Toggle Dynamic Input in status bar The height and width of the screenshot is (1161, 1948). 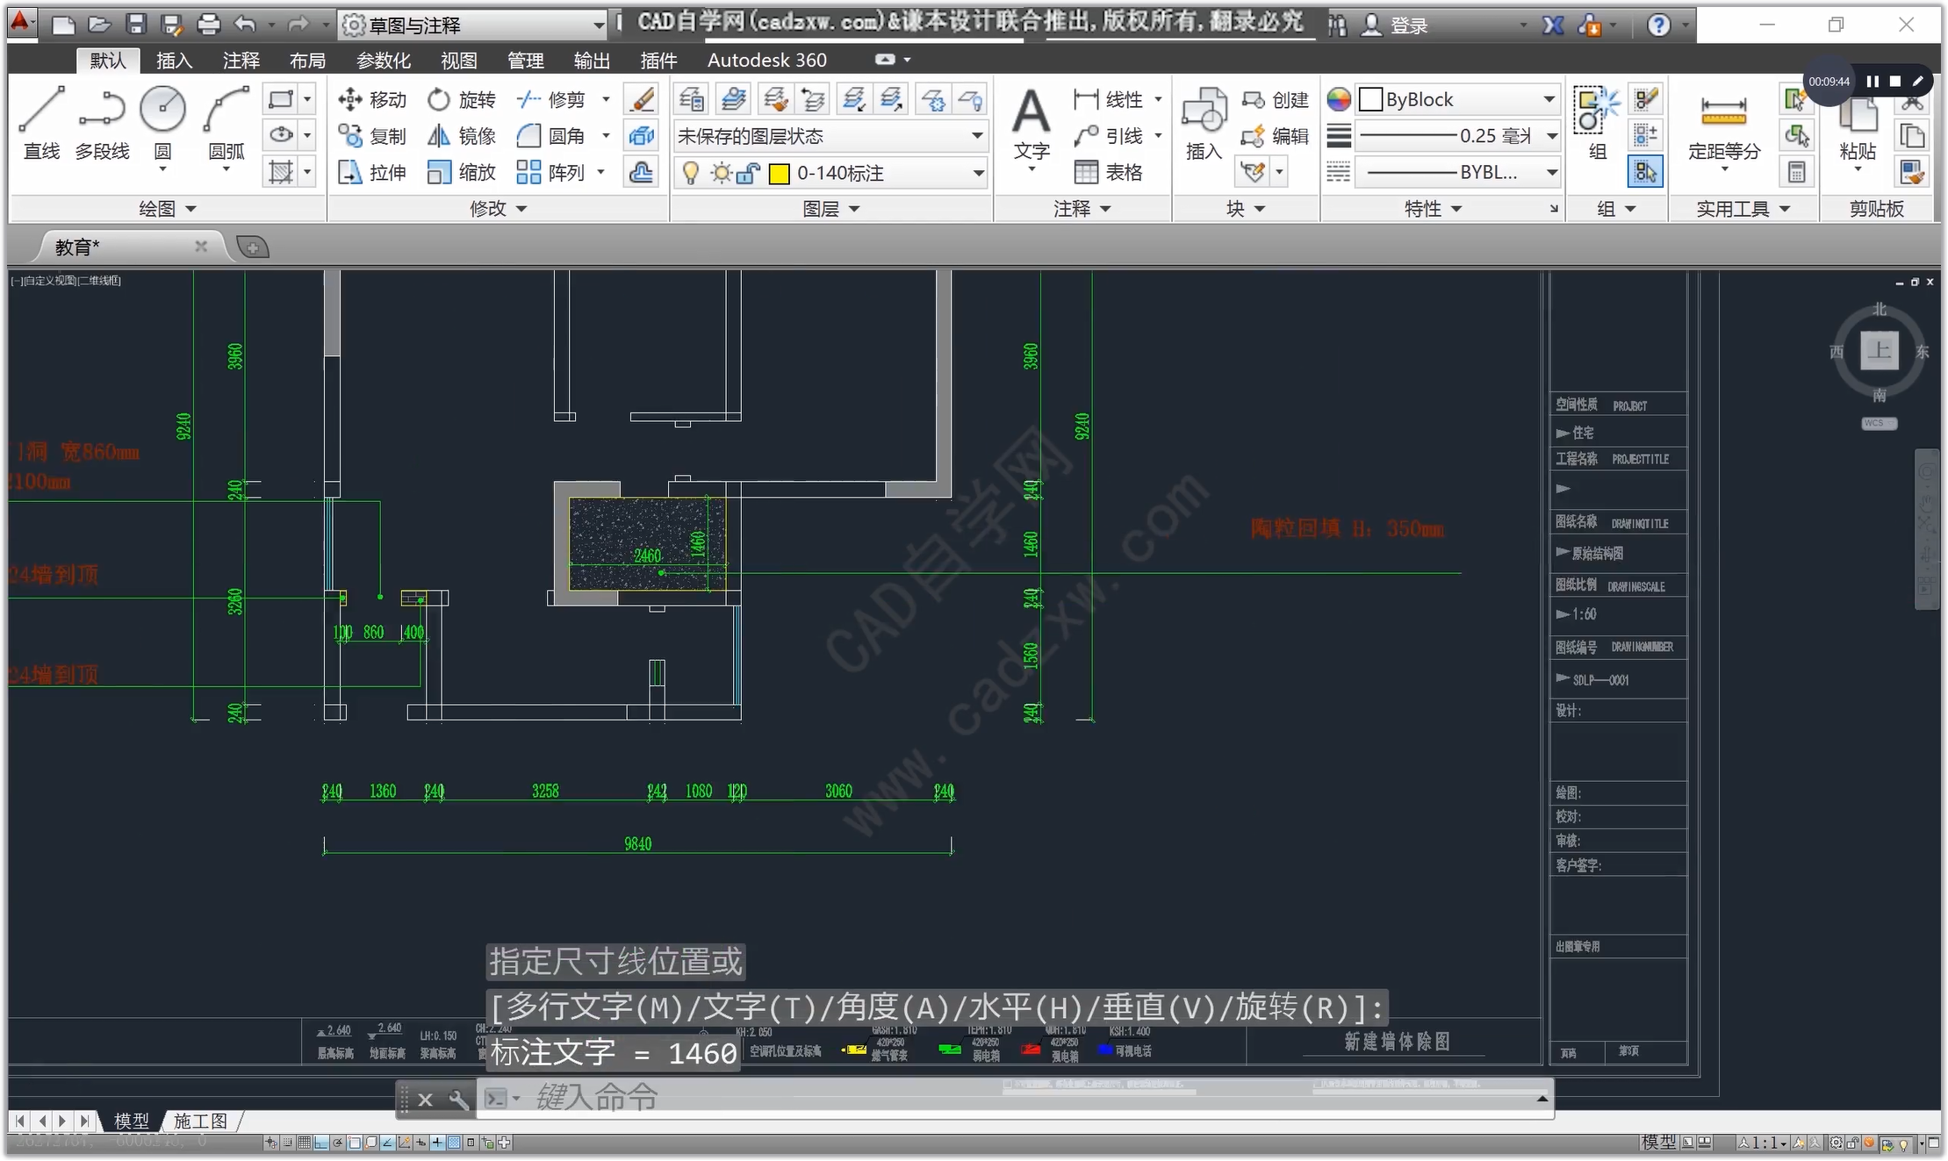tap(421, 1143)
